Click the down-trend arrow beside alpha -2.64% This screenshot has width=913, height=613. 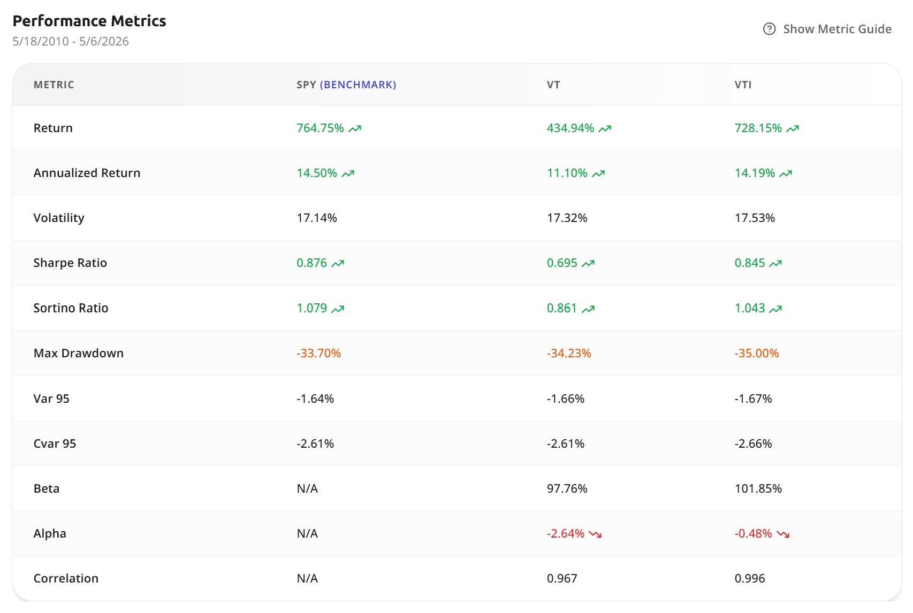[595, 534]
